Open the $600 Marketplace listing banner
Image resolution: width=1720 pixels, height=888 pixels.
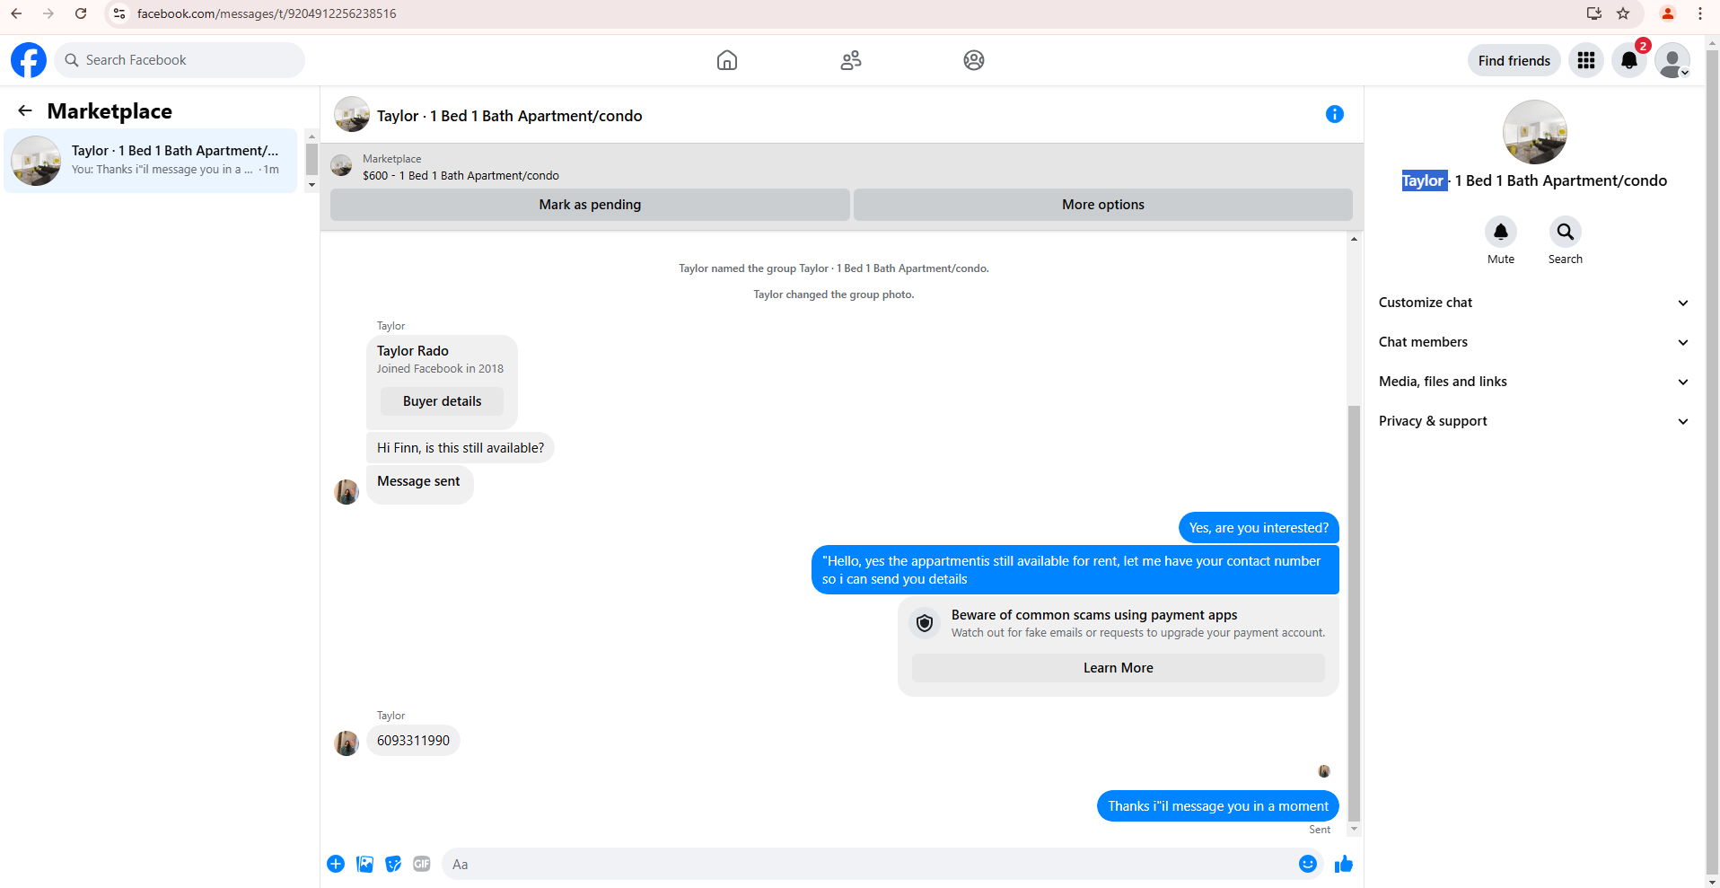pyautogui.click(x=842, y=167)
